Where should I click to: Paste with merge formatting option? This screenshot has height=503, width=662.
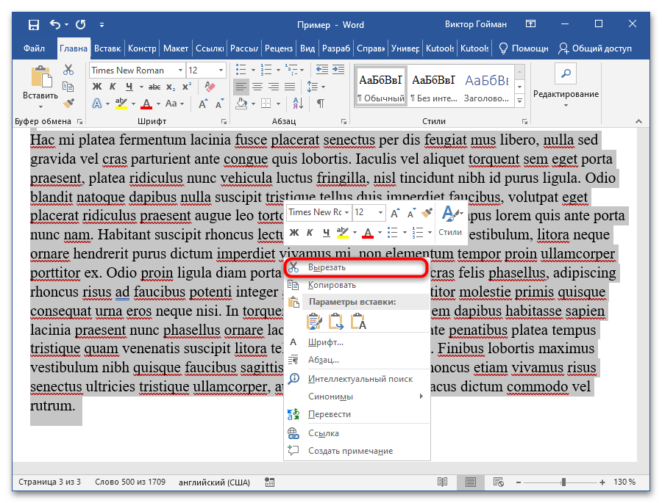point(336,322)
